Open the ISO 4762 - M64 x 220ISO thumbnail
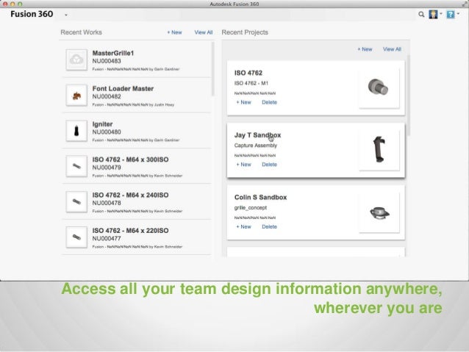The height and width of the screenshot is (352, 469). pos(76,237)
